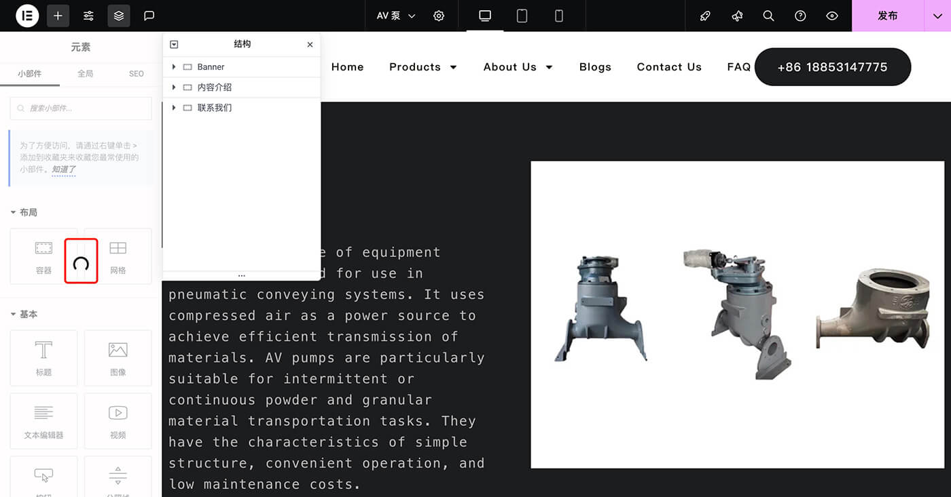The image size is (951, 497).
Task: Select the AV pump description text block
Action: click(327, 367)
